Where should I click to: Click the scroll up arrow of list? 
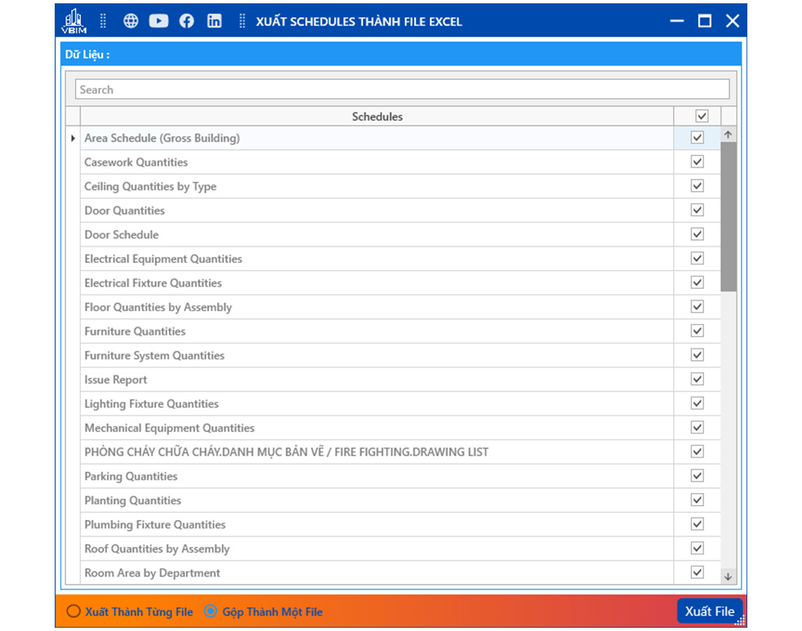[x=729, y=135]
